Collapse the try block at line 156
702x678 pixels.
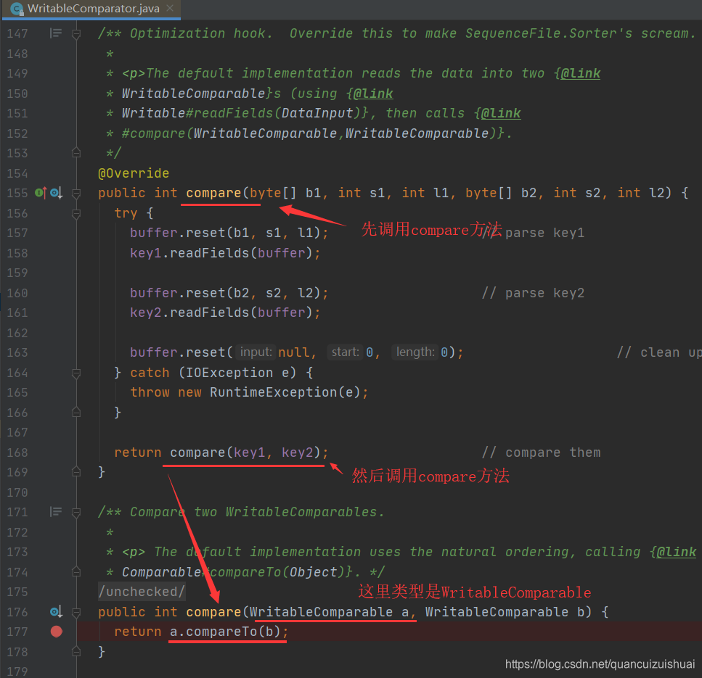76,213
